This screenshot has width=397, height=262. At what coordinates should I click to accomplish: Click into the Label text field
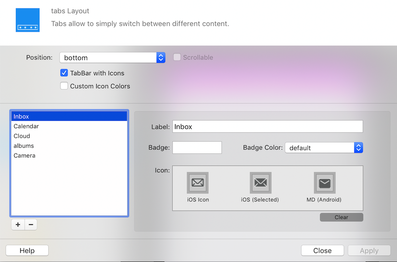pyautogui.click(x=267, y=126)
